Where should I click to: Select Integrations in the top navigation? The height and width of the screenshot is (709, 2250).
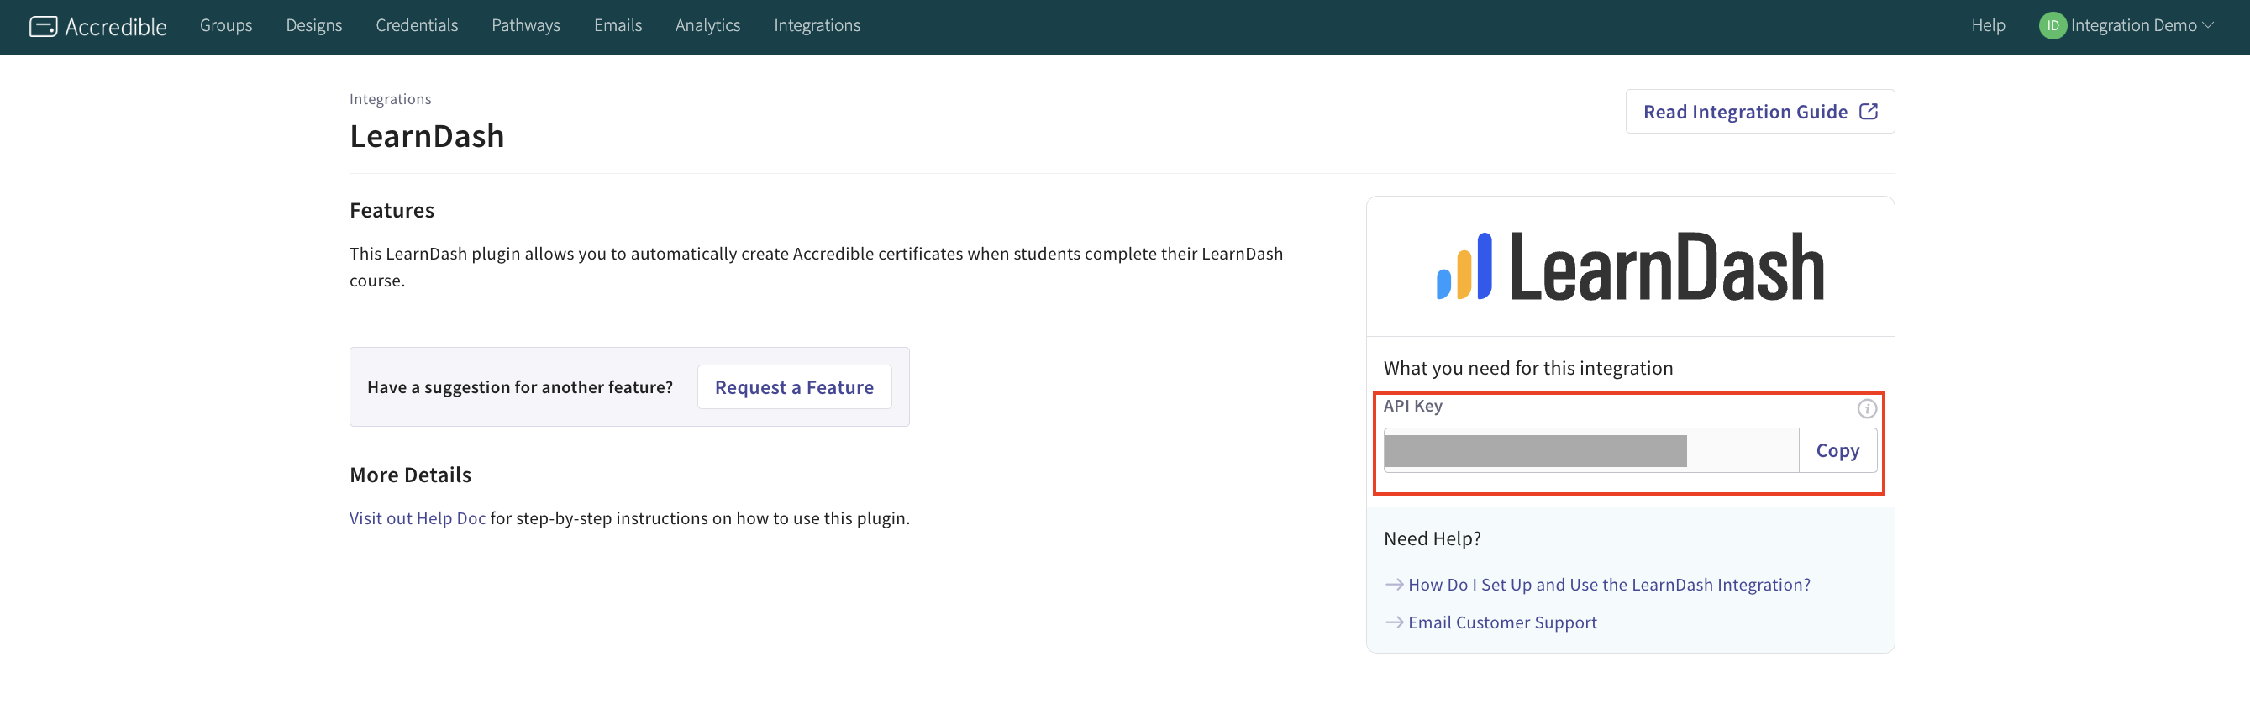[x=817, y=26]
